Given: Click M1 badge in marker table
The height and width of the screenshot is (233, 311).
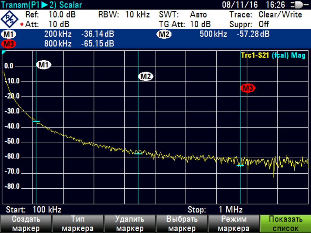Looking at the screenshot, I should click(x=9, y=34).
